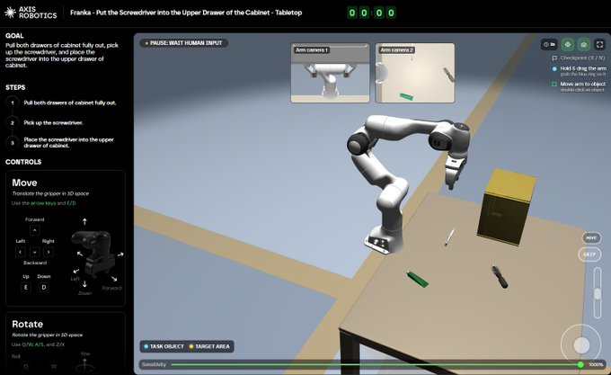Click the 00:00 timer display
611x375 pixels.
(x=371, y=13)
